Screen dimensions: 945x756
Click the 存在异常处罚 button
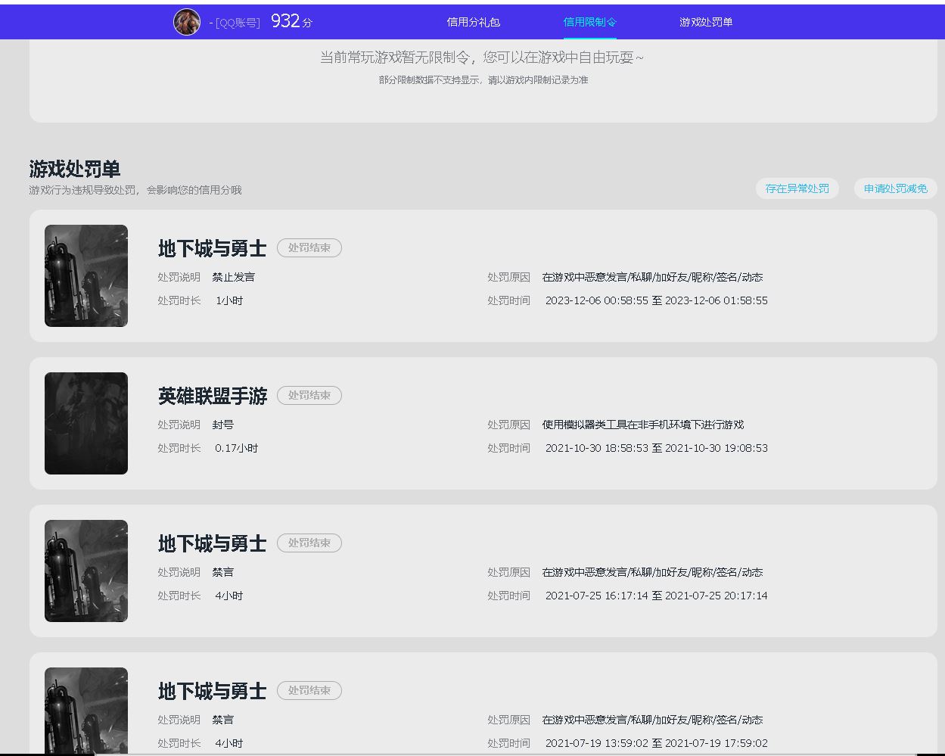point(797,188)
